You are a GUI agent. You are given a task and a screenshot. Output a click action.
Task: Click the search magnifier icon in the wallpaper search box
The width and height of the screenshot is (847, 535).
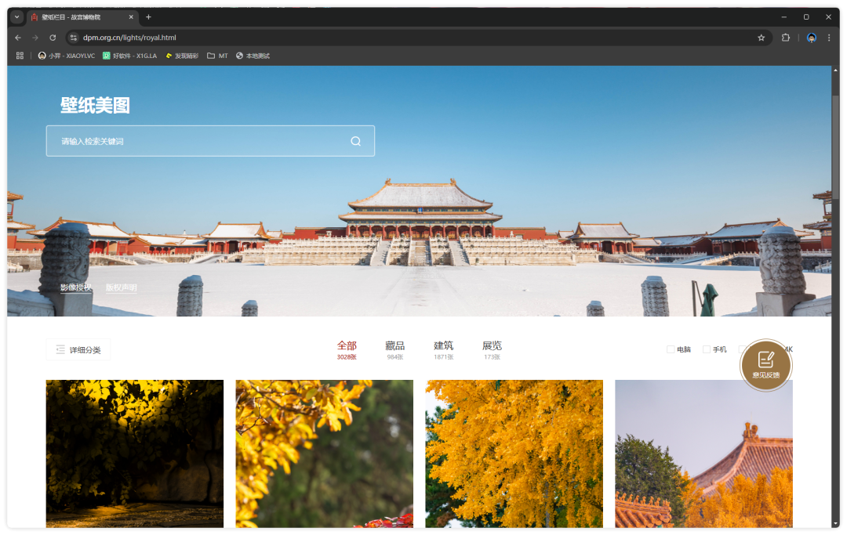tap(355, 141)
